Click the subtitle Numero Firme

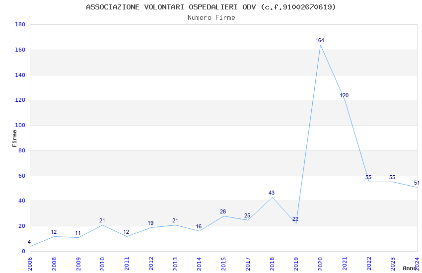coord(211,18)
